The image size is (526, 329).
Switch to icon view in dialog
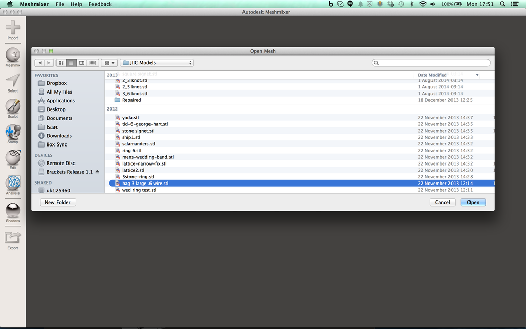tap(61, 63)
